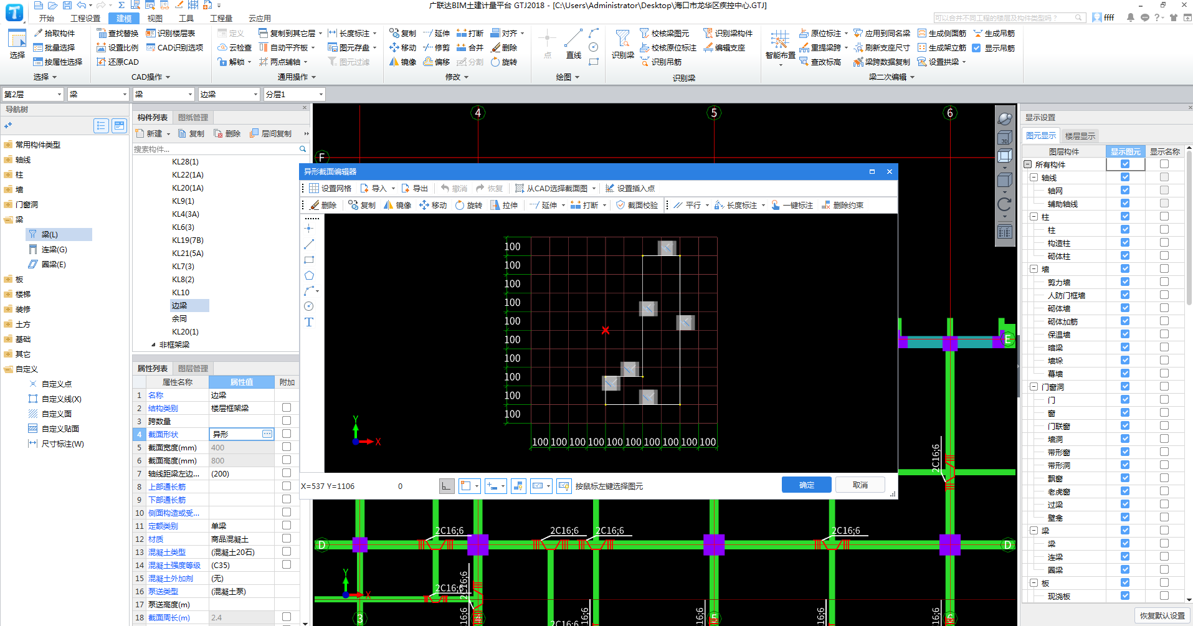This screenshot has width=1193, height=626.
Task: Click 编辑支座 edit support tool
Action: pos(724,47)
